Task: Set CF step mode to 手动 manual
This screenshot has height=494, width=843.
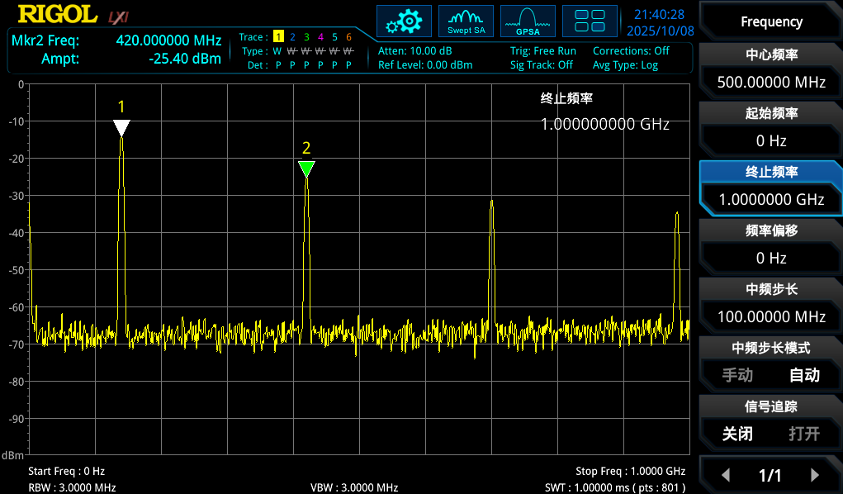Action: tap(737, 375)
